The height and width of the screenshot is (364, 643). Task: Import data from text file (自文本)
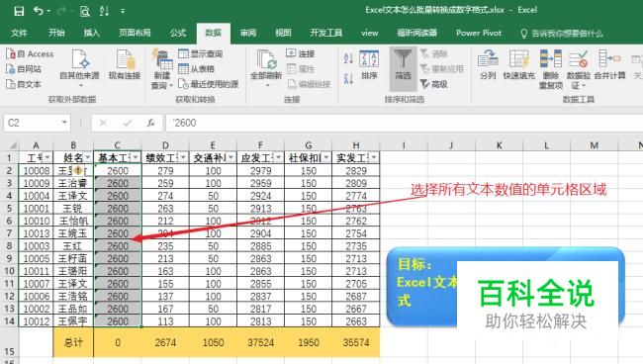pos(24,84)
